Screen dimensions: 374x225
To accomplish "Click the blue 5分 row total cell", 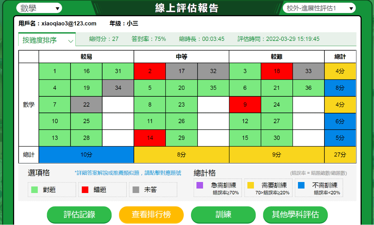I will [x=340, y=138].
